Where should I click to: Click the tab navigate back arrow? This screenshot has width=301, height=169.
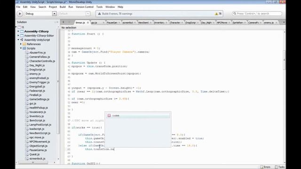pos(63,22)
